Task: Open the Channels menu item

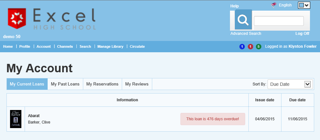Action: point(65,46)
